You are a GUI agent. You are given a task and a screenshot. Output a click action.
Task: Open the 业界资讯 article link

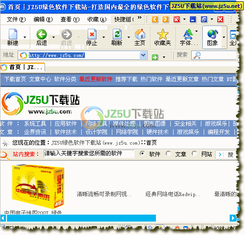(35, 132)
